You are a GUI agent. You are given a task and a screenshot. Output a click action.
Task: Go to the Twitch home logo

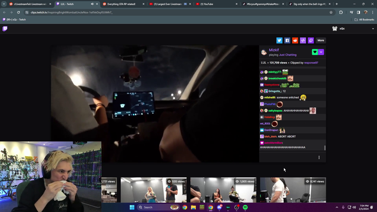coord(5,29)
